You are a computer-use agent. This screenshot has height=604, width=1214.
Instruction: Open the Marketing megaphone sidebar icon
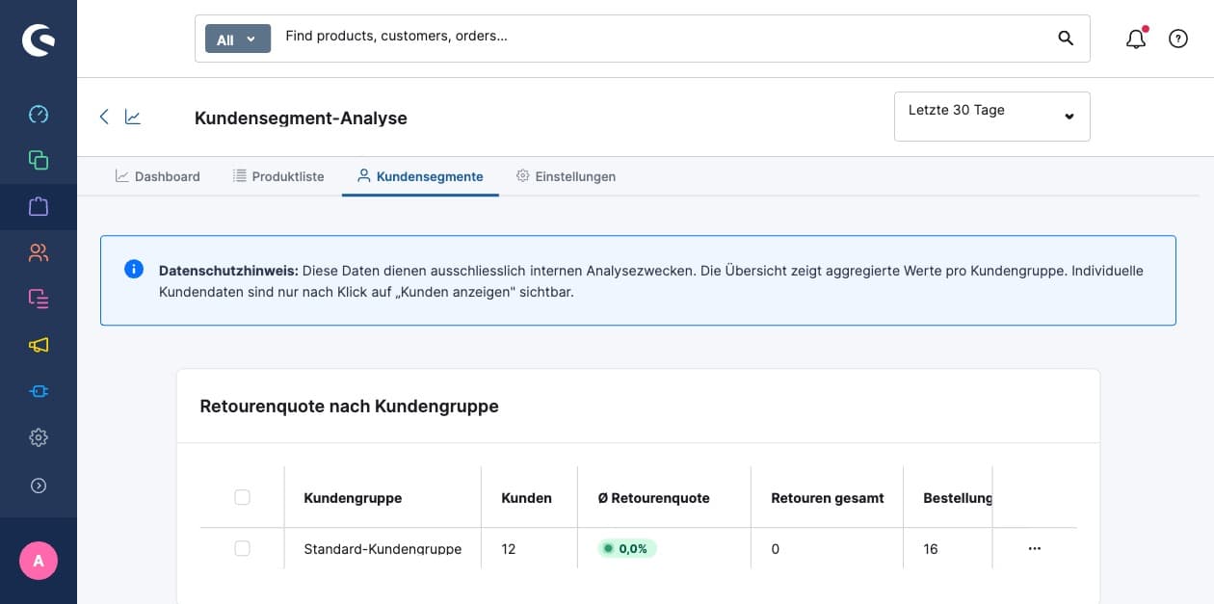[39, 345]
